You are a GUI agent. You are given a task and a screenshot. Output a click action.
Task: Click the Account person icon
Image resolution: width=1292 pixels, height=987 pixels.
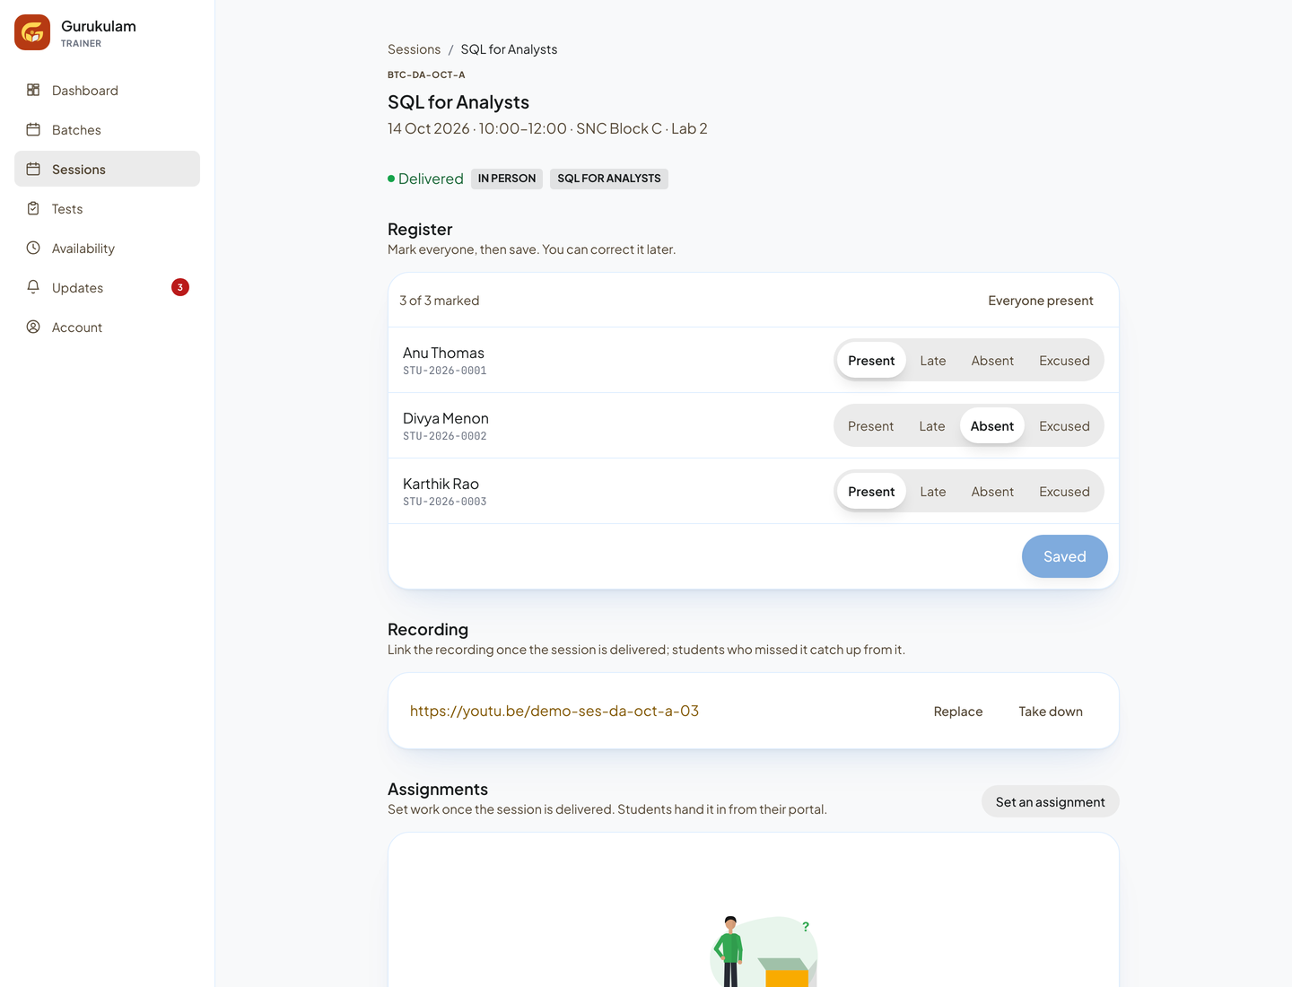point(33,327)
